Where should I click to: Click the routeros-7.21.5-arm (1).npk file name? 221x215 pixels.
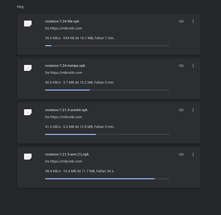(x=67, y=154)
